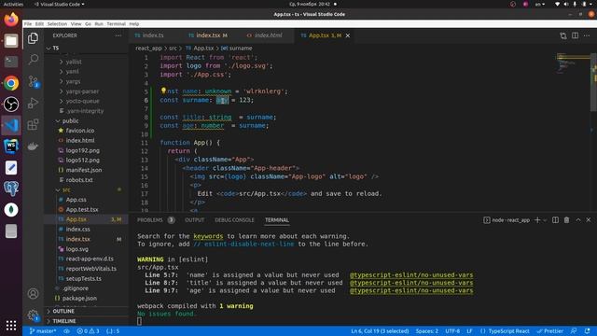Click the master branch indicator in status bar

tap(43, 331)
